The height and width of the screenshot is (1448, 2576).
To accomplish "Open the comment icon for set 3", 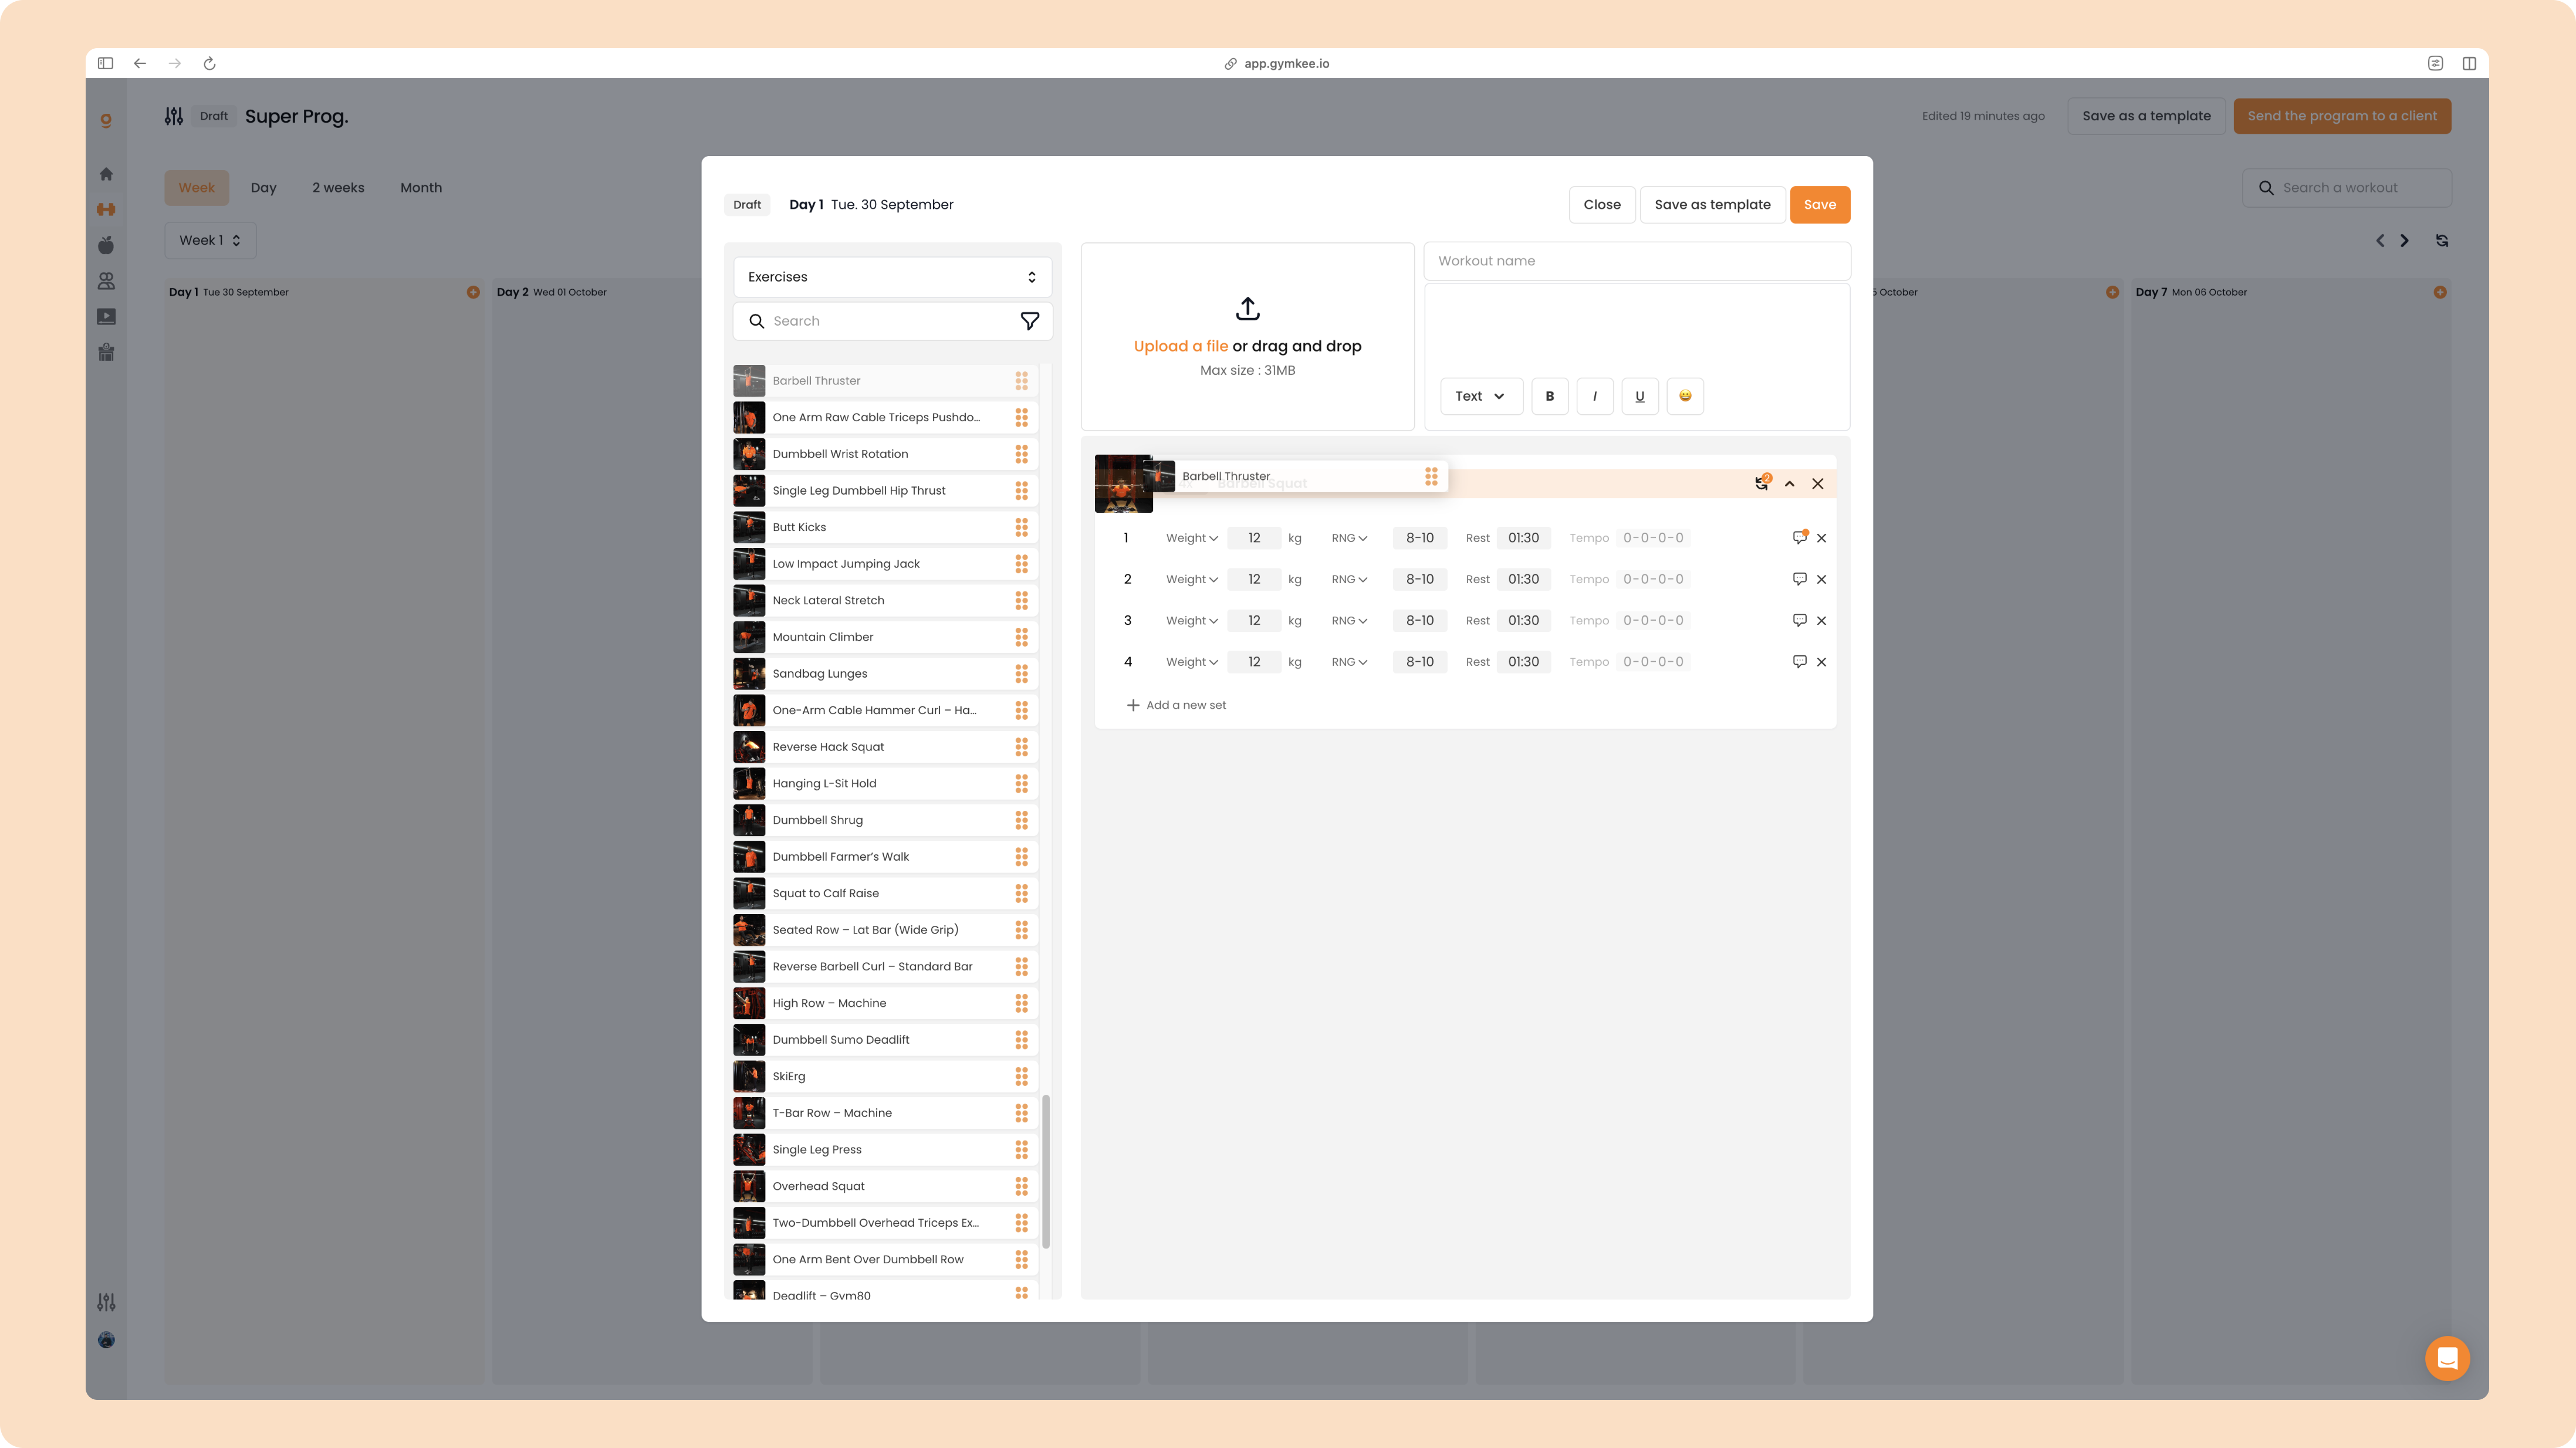I will click(1800, 620).
